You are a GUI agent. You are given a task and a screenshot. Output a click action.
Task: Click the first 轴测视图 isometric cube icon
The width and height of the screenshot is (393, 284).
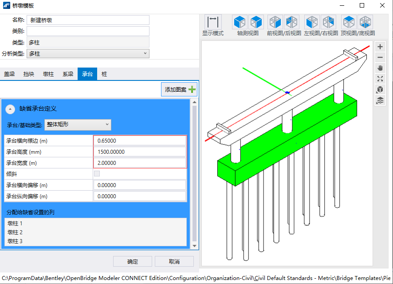click(240, 22)
